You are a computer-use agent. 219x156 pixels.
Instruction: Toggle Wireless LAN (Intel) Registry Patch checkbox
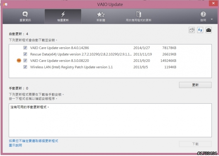tap(25, 67)
